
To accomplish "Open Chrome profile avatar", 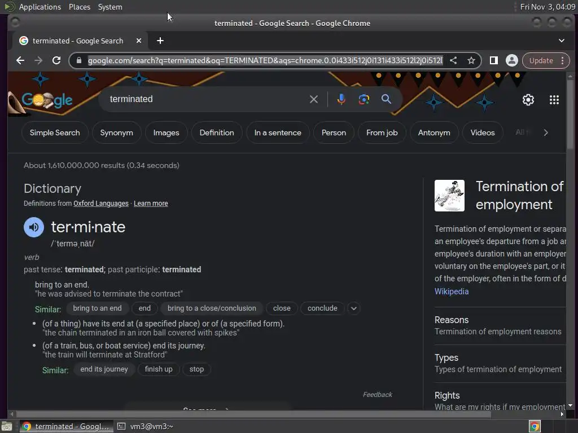I will click(511, 60).
